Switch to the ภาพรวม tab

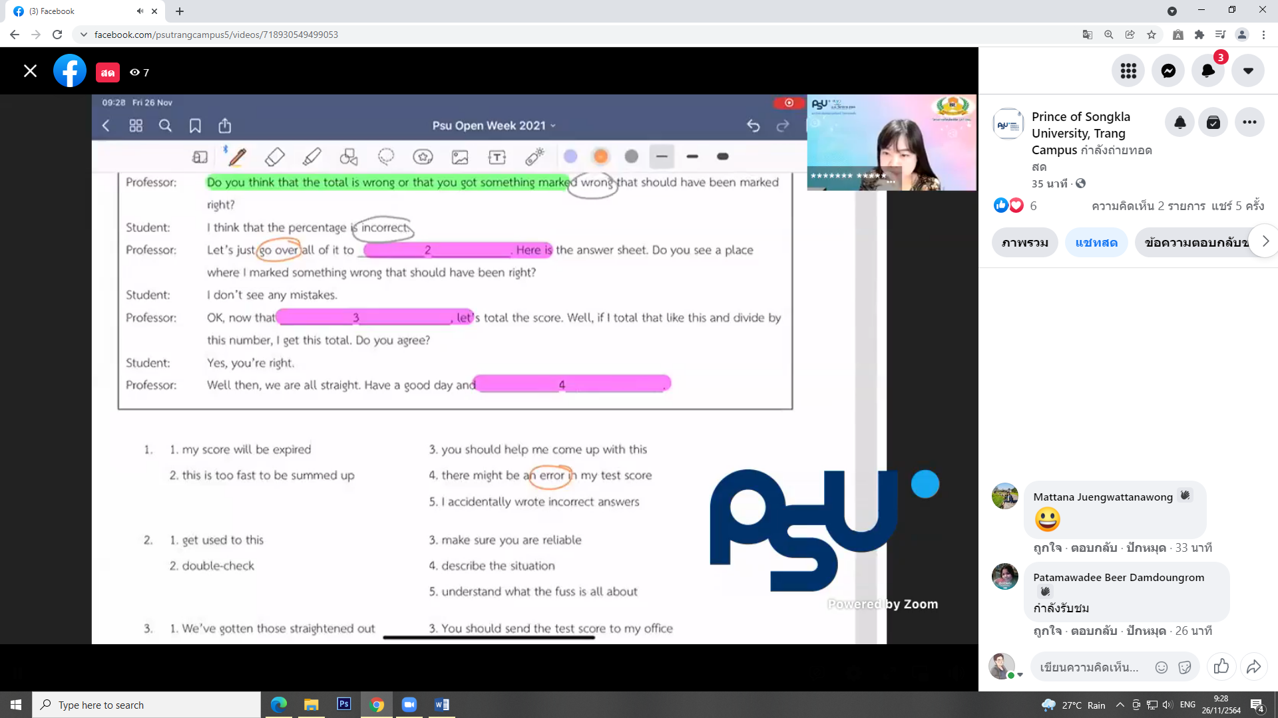point(1024,243)
